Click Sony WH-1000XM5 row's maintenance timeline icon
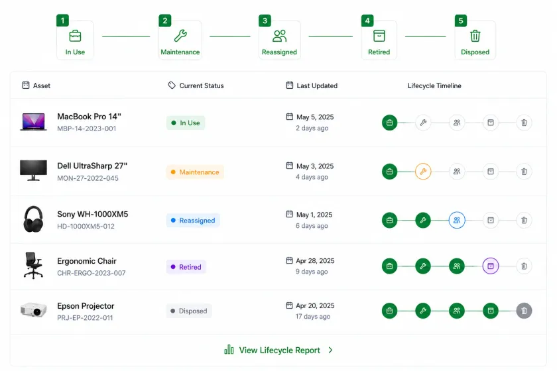Image resolution: width=557 pixels, height=371 pixels. pyautogui.click(x=423, y=220)
